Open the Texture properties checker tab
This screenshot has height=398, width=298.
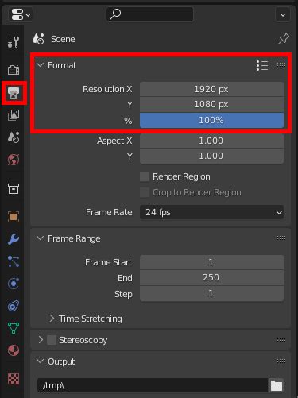(x=14, y=379)
